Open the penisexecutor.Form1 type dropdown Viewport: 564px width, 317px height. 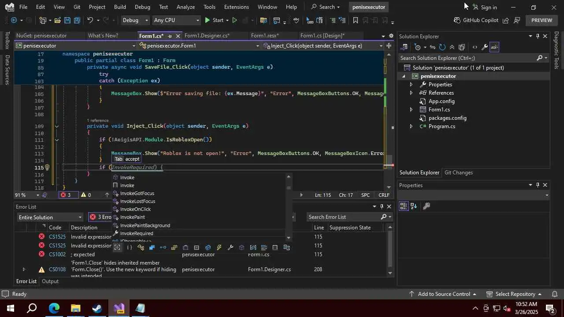(200, 46)
